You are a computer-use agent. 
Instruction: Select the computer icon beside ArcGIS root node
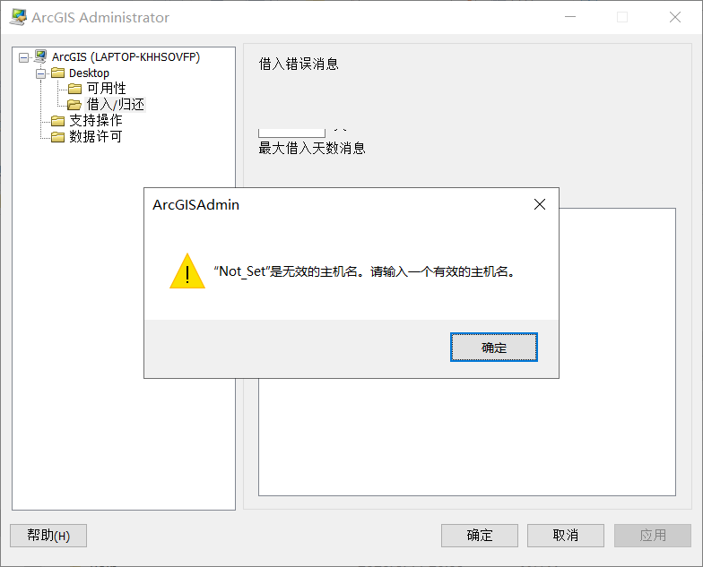coord(40,56)
